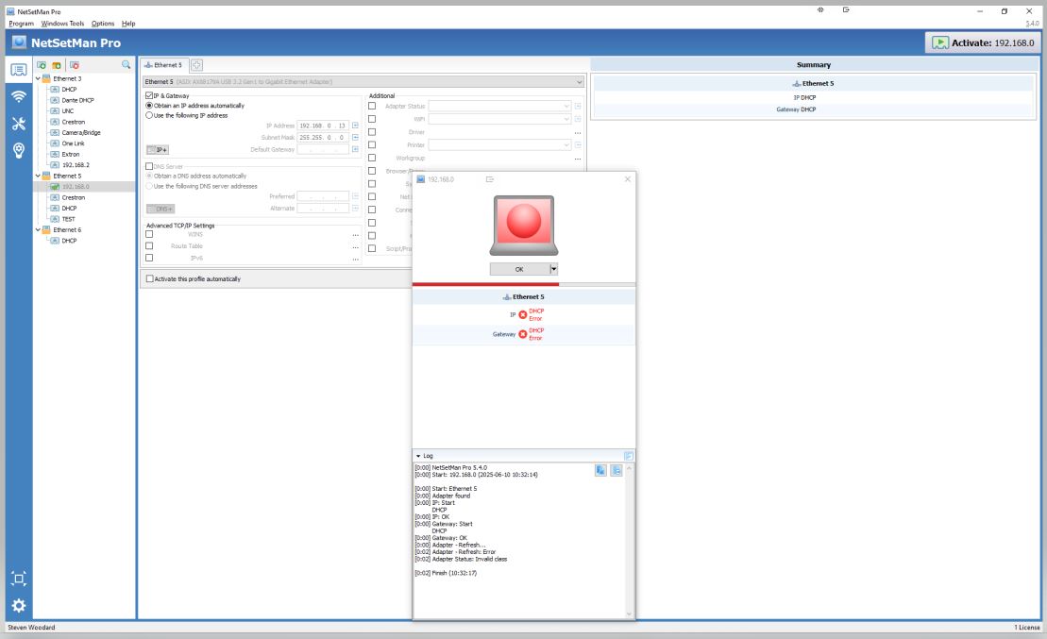Open Route Table settings ellipsis
This screenshot has width=1047, height=639.
(x=355, y=247)
